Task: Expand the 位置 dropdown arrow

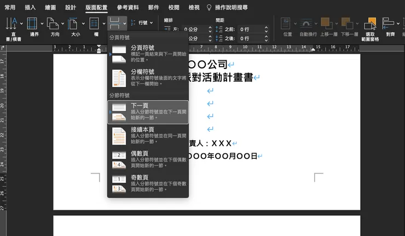Action: coord(295,24)
